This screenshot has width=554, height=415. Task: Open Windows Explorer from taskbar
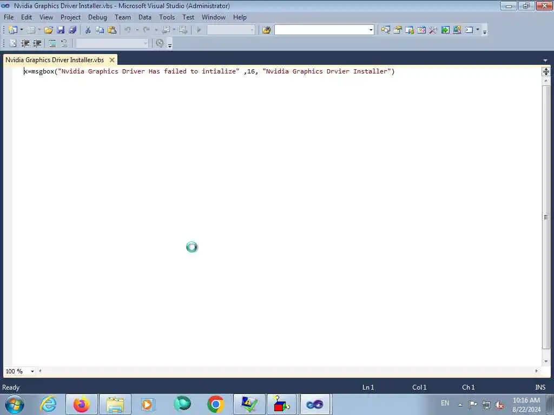click(115, 404)
